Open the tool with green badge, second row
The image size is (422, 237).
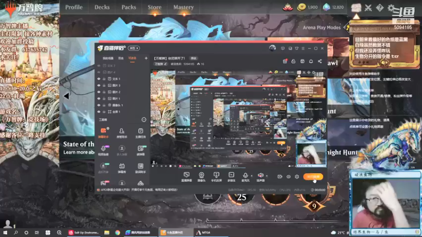pyautogui.click(x=140, y=151)
